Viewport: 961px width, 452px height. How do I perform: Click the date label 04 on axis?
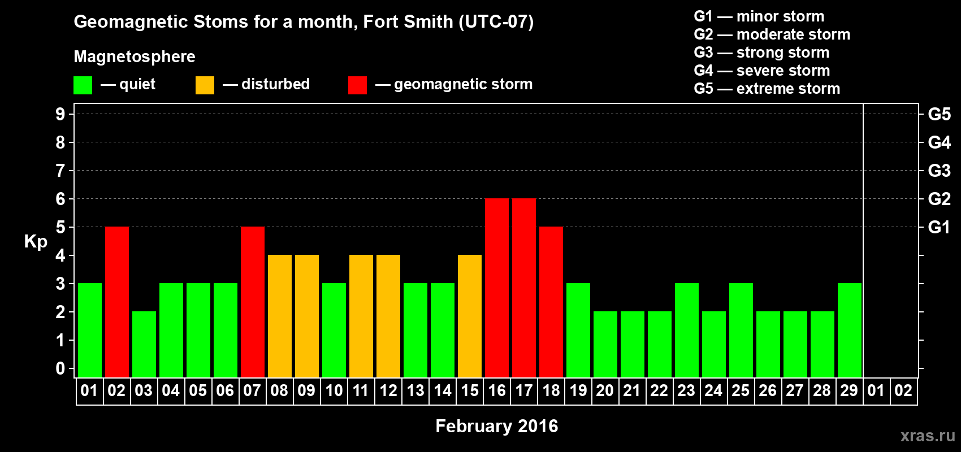(x=171, y=391)
